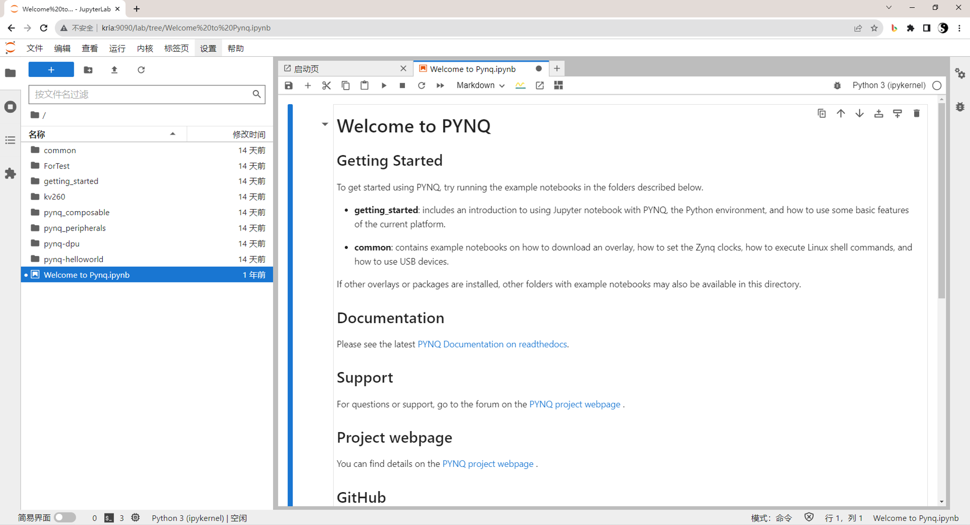Image resolution: width=970 pixels, height=525 pixels.
Task: Run the selected cell
Action: point(384,85)
